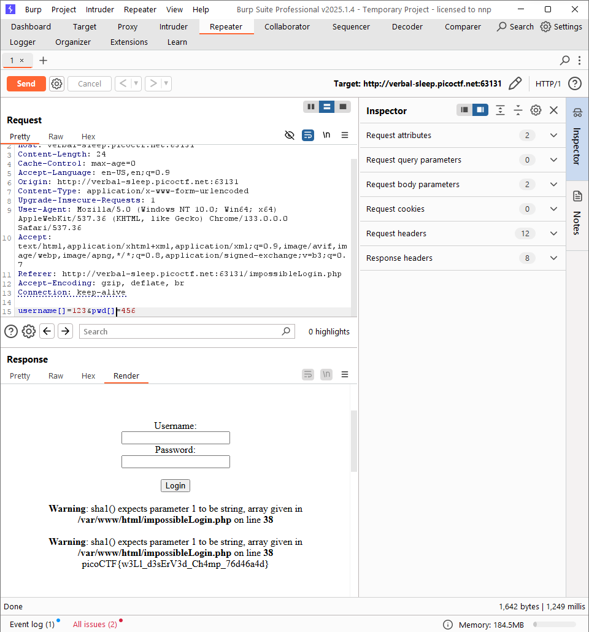Expand Request headers section
This screenshot has width=589, height=632.
tap(463, 234)
